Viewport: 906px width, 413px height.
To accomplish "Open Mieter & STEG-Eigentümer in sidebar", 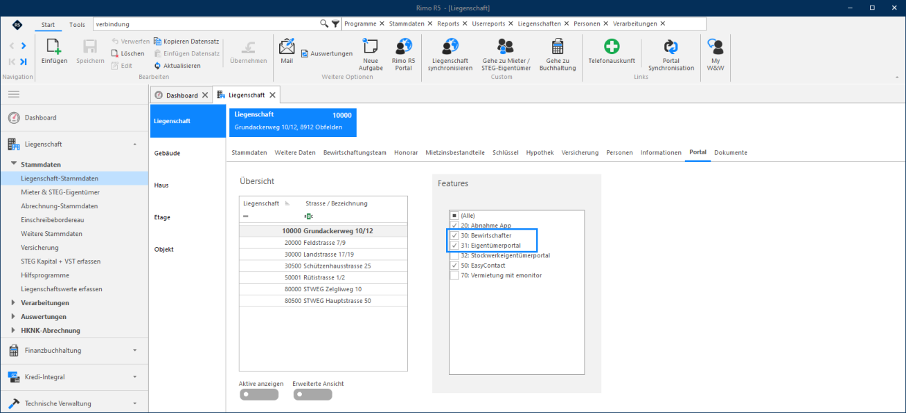I will [60, 192].
